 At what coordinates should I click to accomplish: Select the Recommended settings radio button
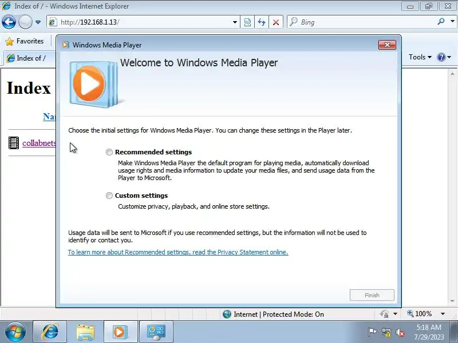(109, 152)
